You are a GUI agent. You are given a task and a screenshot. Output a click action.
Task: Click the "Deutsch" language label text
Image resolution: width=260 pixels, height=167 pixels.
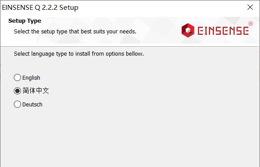tap(33, 105)
